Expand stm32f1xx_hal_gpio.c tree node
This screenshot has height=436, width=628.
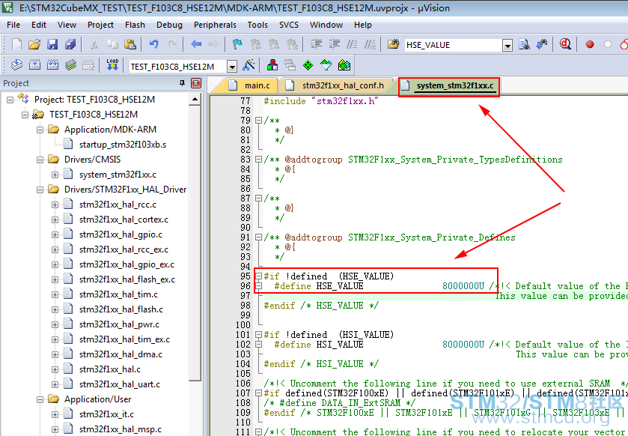[55, 234]
